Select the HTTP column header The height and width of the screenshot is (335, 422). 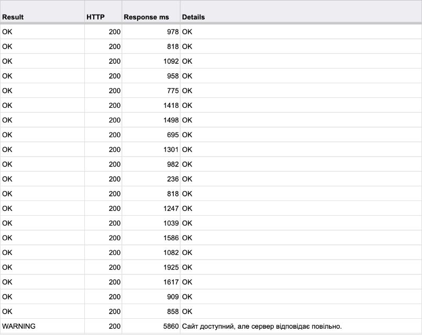[103, 12]
